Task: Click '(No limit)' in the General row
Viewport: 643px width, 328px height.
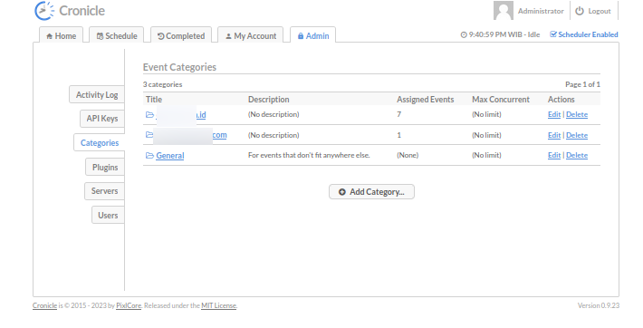Action: pyautogui.click(x=486, y=155)
